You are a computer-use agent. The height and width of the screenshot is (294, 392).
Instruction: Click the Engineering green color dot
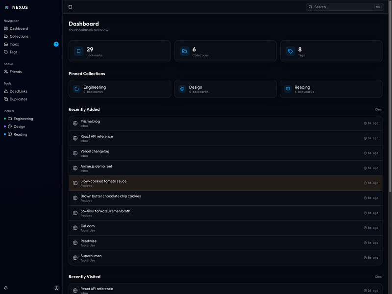click(5, 119)
